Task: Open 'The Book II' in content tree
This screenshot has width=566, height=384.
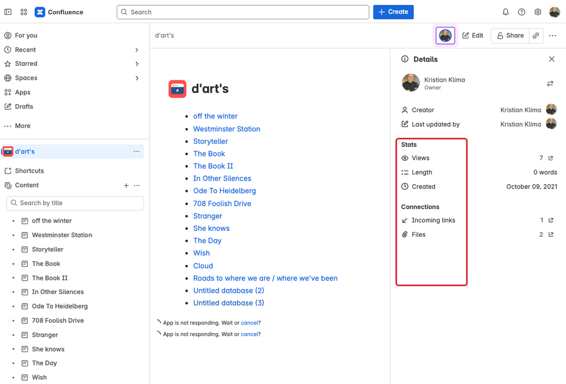Action: [x=50, y=278]
